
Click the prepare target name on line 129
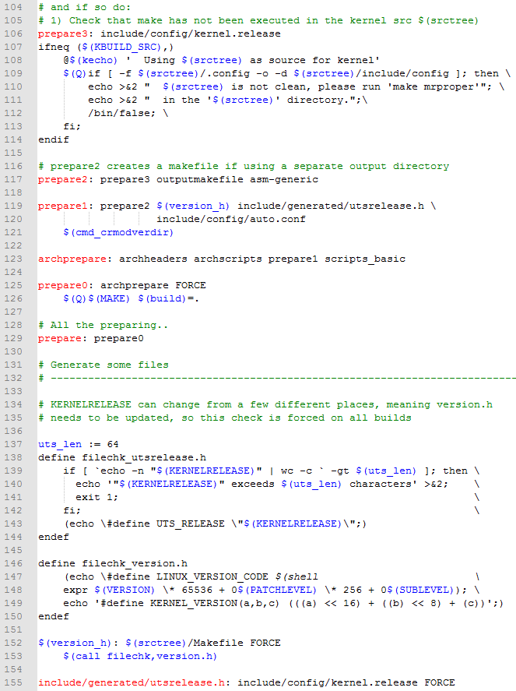[x=59, y=338]
